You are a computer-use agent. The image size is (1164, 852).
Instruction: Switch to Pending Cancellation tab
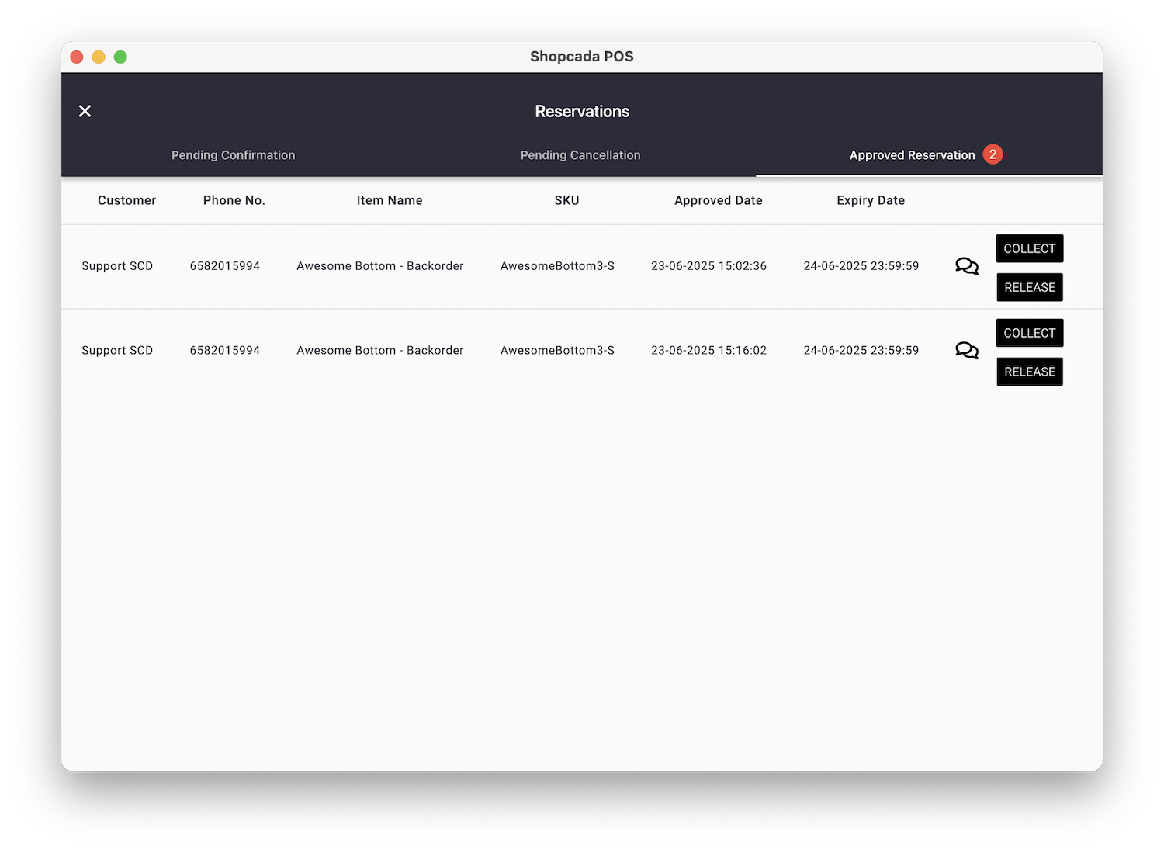[580, 155]
